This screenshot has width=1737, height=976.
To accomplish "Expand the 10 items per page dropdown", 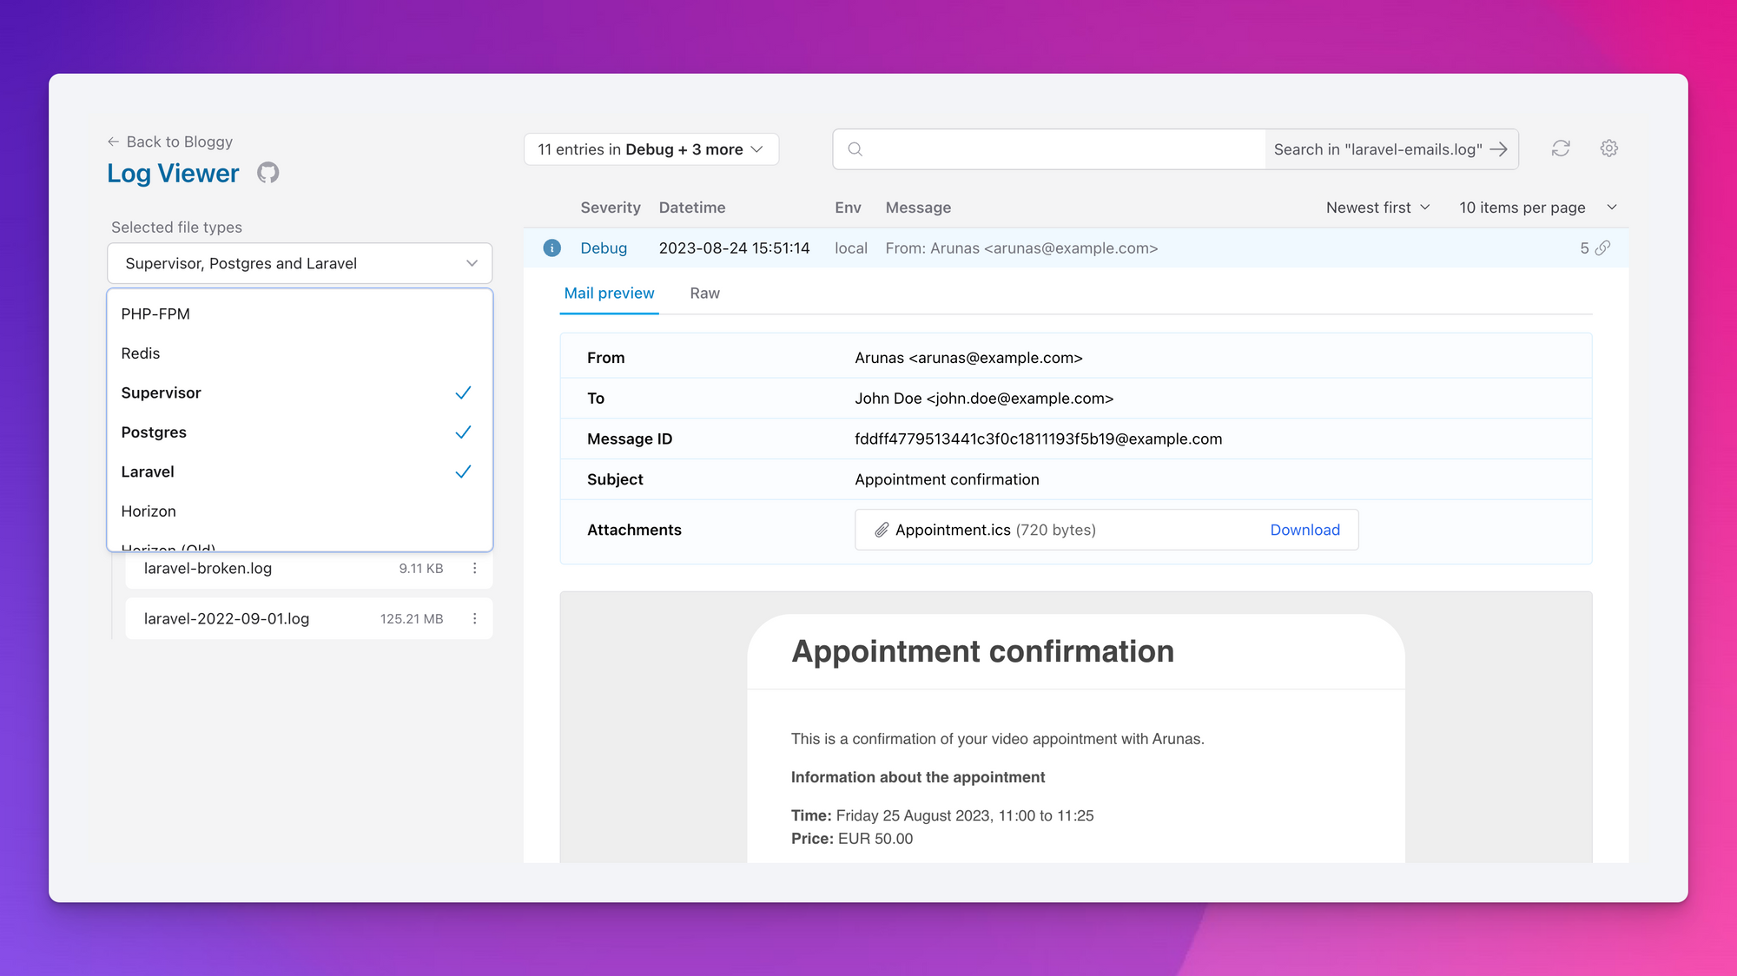I will 1538,207.
